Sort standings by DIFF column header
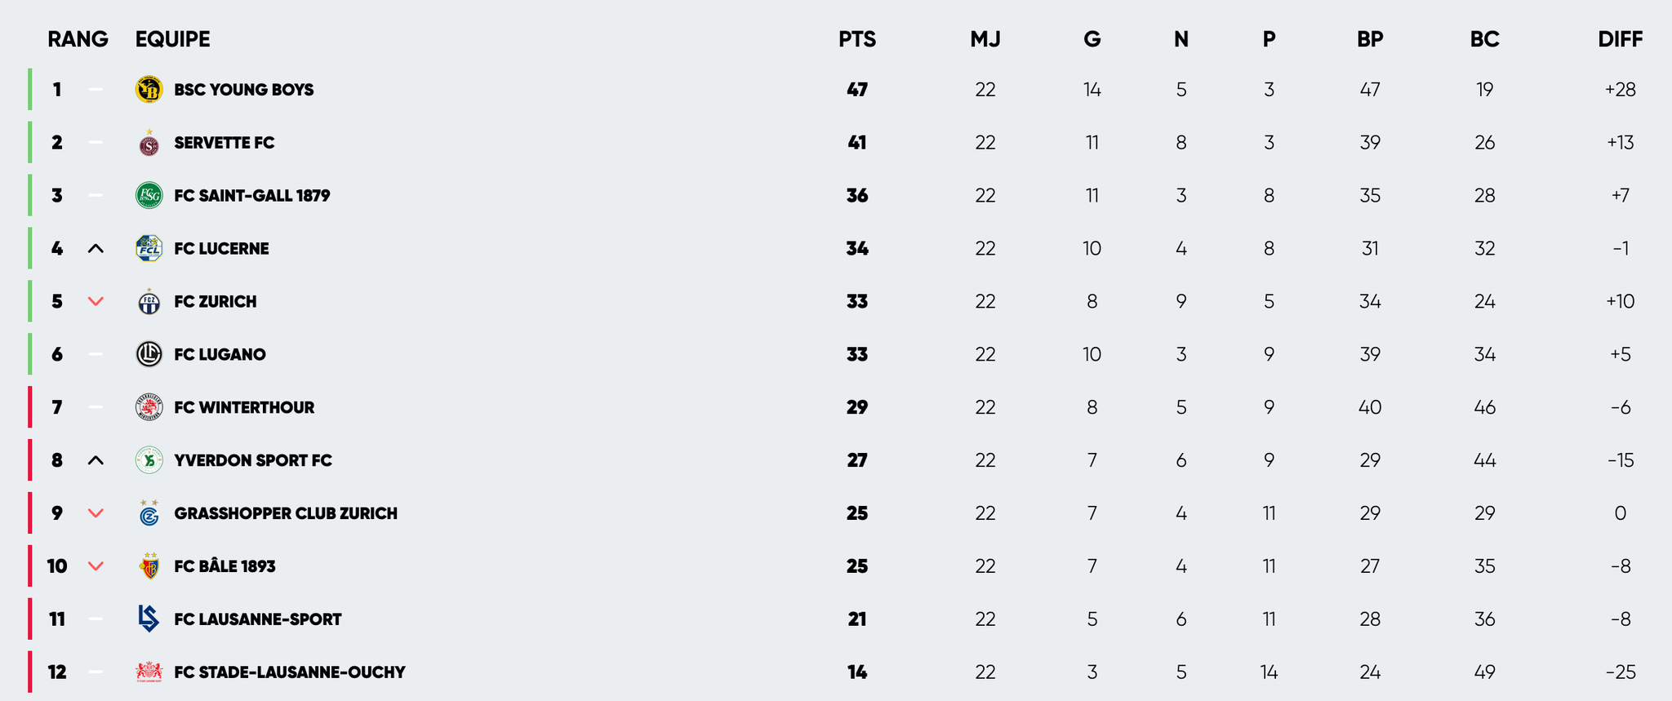The height and width of the screenshot is (701, 1672). pyautogui.click(x=1620, y=39)
